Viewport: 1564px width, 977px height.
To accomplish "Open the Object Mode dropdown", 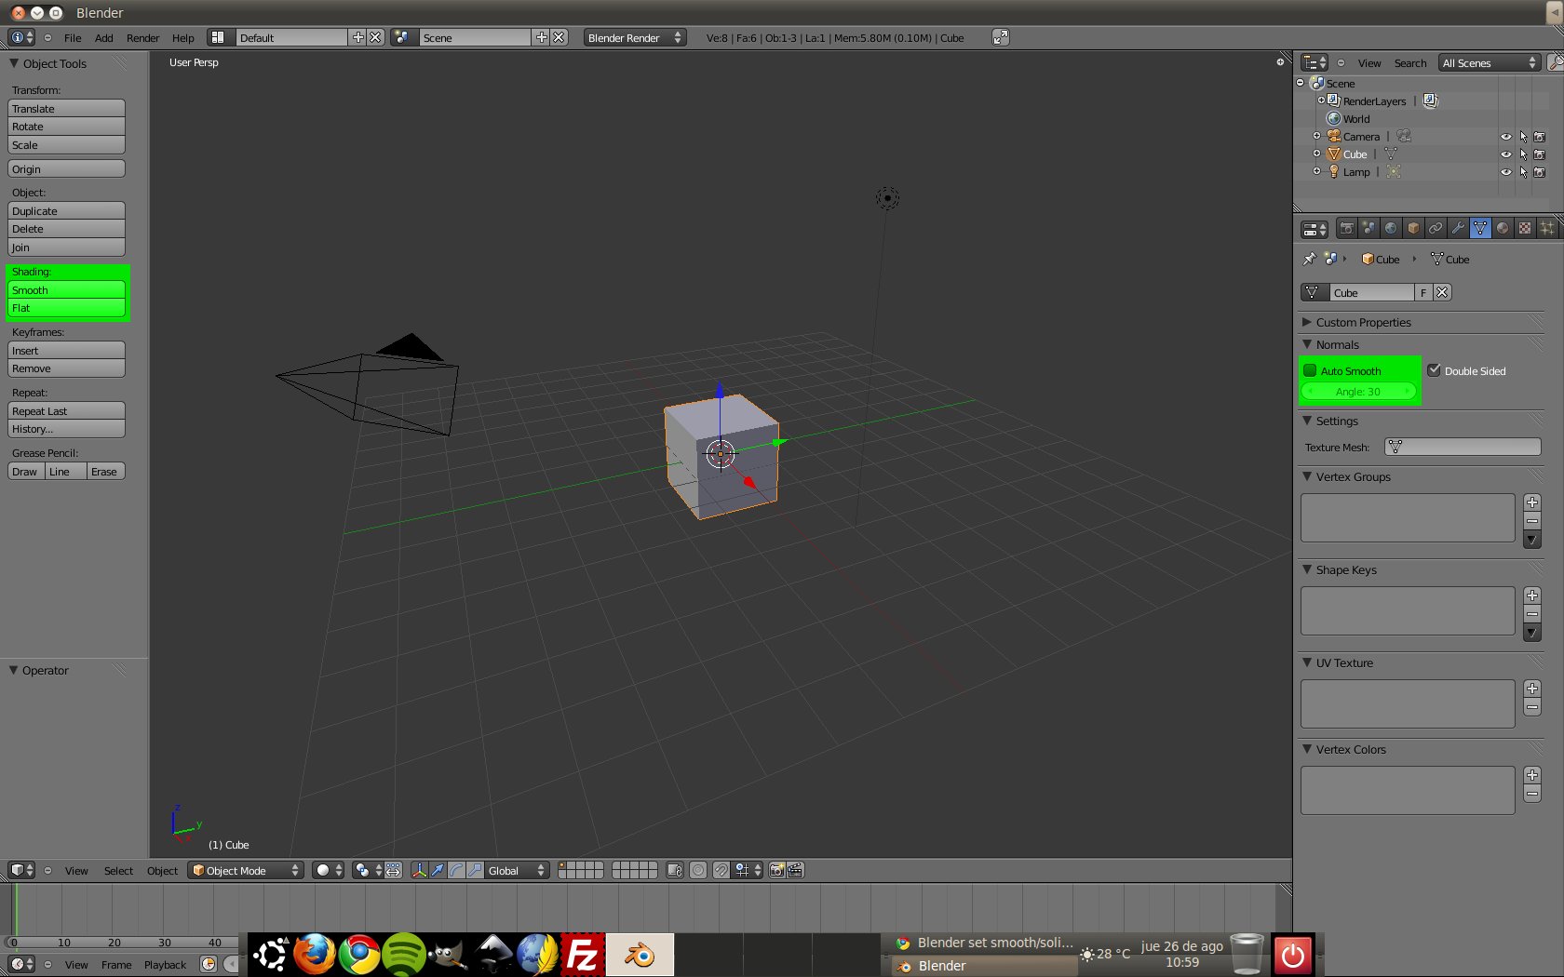I will click(246, 870).
